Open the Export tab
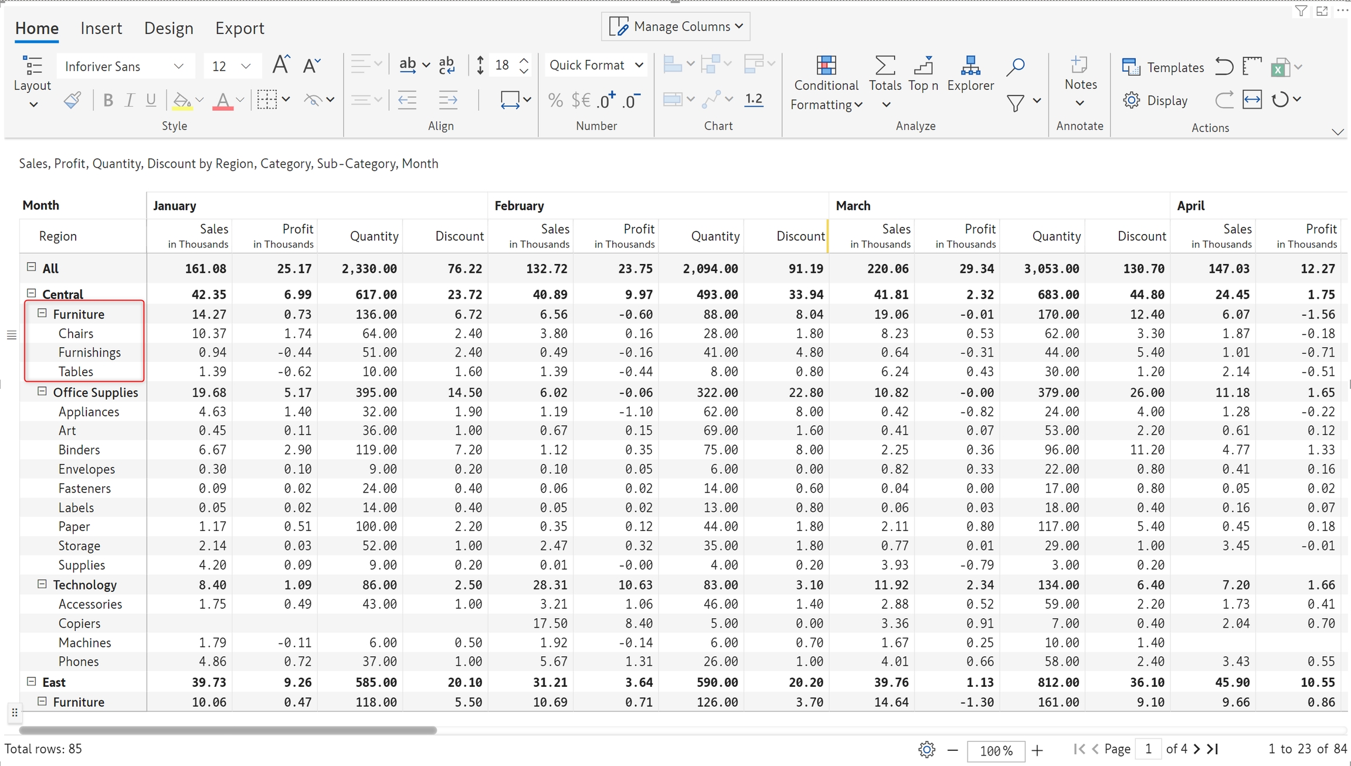The height and width of the screenshot is (766, 1351). coord(239,28)
